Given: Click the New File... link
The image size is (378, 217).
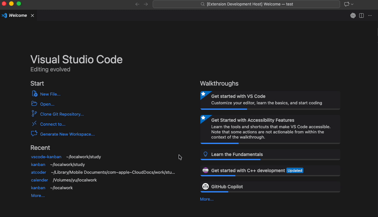Looking at the screenshot, I should pos(50,94).
